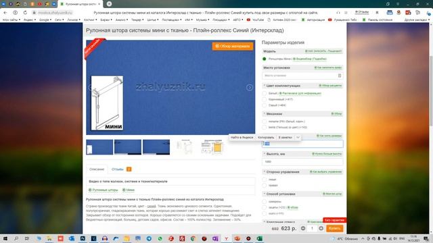Click the width input with selected text
The height and width of the screenshot is (243, 433).
pos(302,144)
